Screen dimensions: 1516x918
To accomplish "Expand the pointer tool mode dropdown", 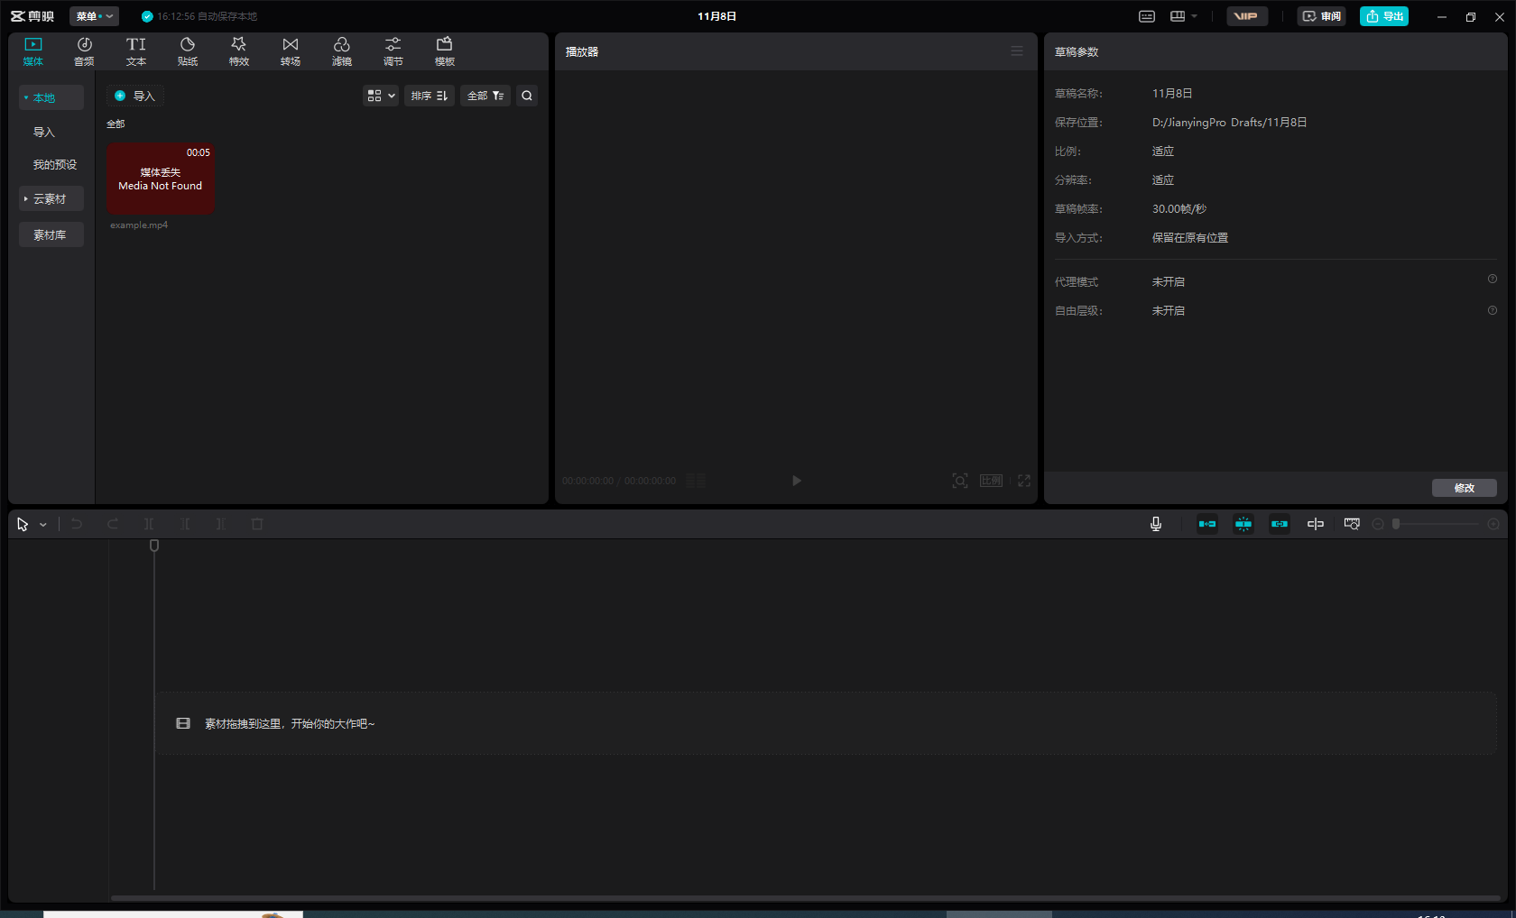I will (42, 525).
